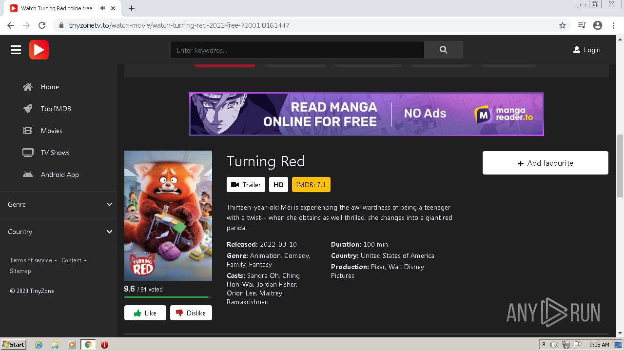Expand the Genre dropdown

point(58,204)
